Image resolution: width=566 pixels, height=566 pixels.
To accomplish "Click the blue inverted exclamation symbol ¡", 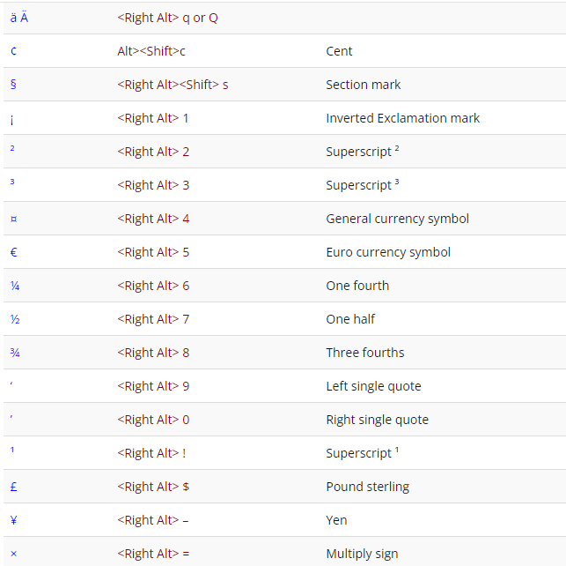I will click(x=12, y=118).
